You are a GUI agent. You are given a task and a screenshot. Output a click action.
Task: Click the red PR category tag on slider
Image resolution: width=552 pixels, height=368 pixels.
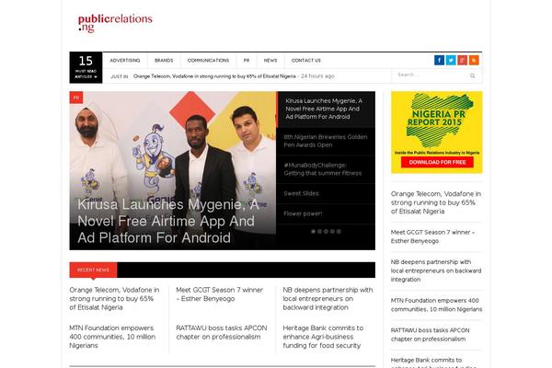pos(76,98)
